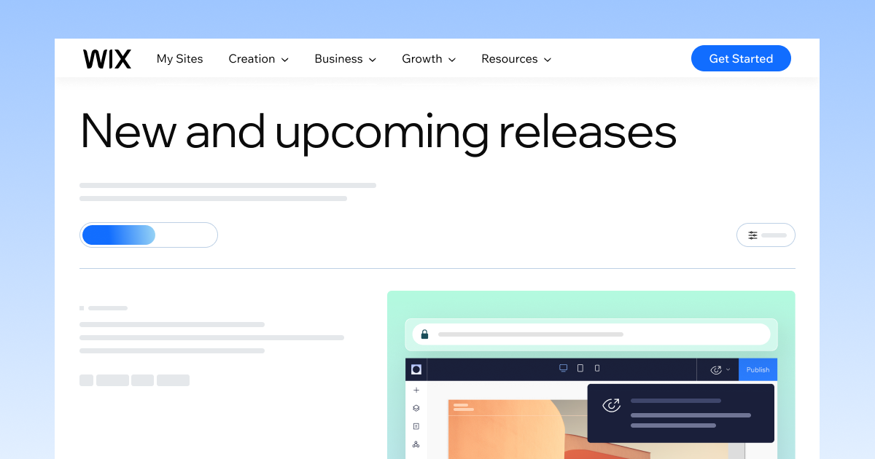Expand the Resources menu chevron

coord(548,60)
